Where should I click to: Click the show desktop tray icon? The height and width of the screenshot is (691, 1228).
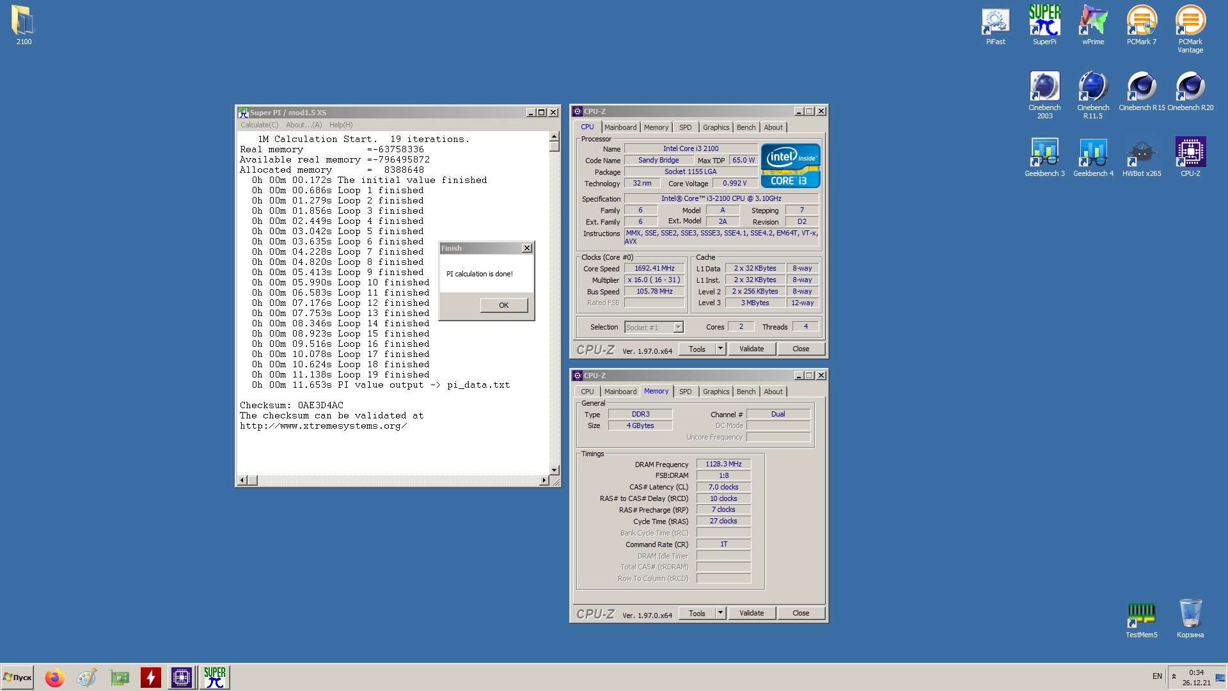click(x=1220, y=677)
